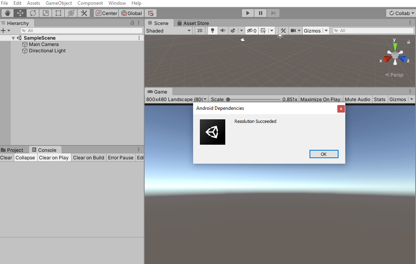Screen dimensions: 416x264
Task: Toggle grid snapping icon in toolbar
Action: point(151,13)
